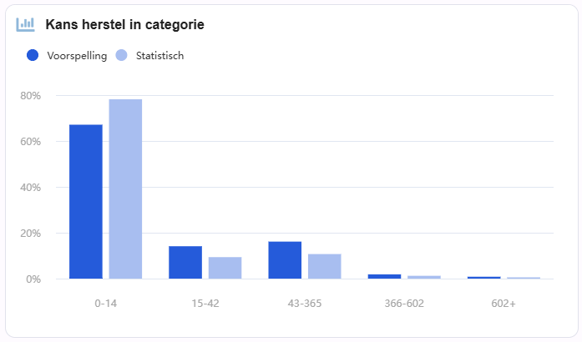Click the Statistisch bar in 15-42
The width and height of the screenshot is (582, 342).
click(225, 268)
